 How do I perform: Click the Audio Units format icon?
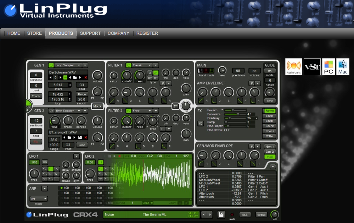coord(293,67)
